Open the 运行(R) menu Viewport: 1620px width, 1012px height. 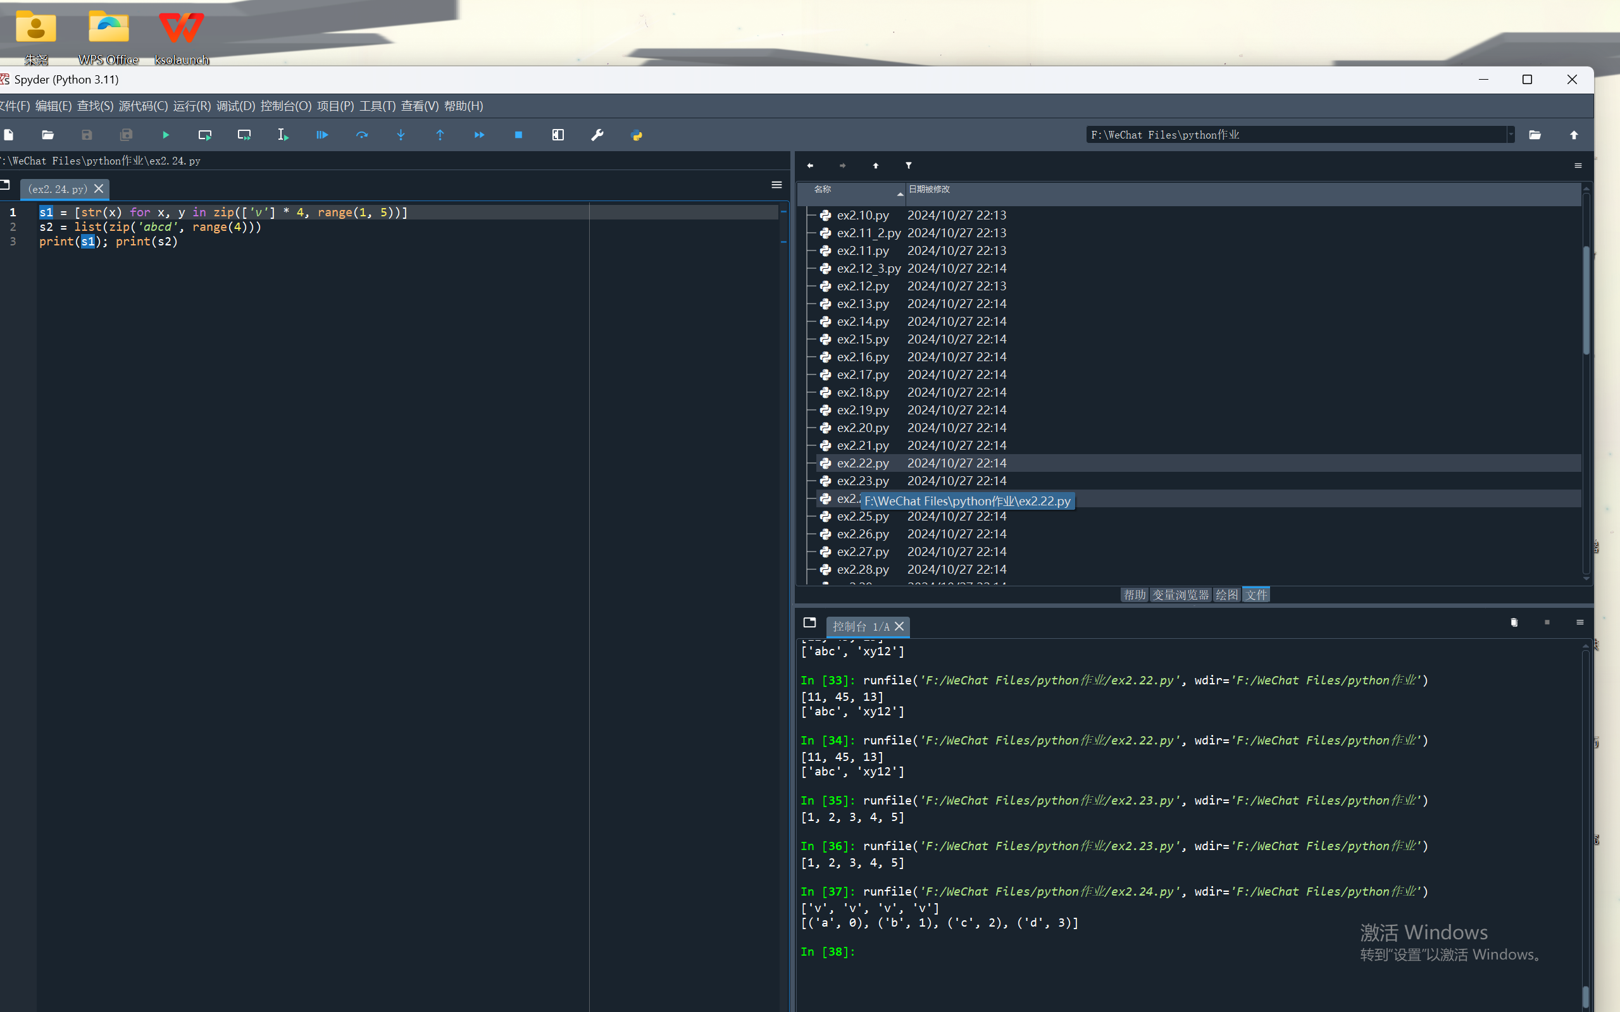click(192, 106)
